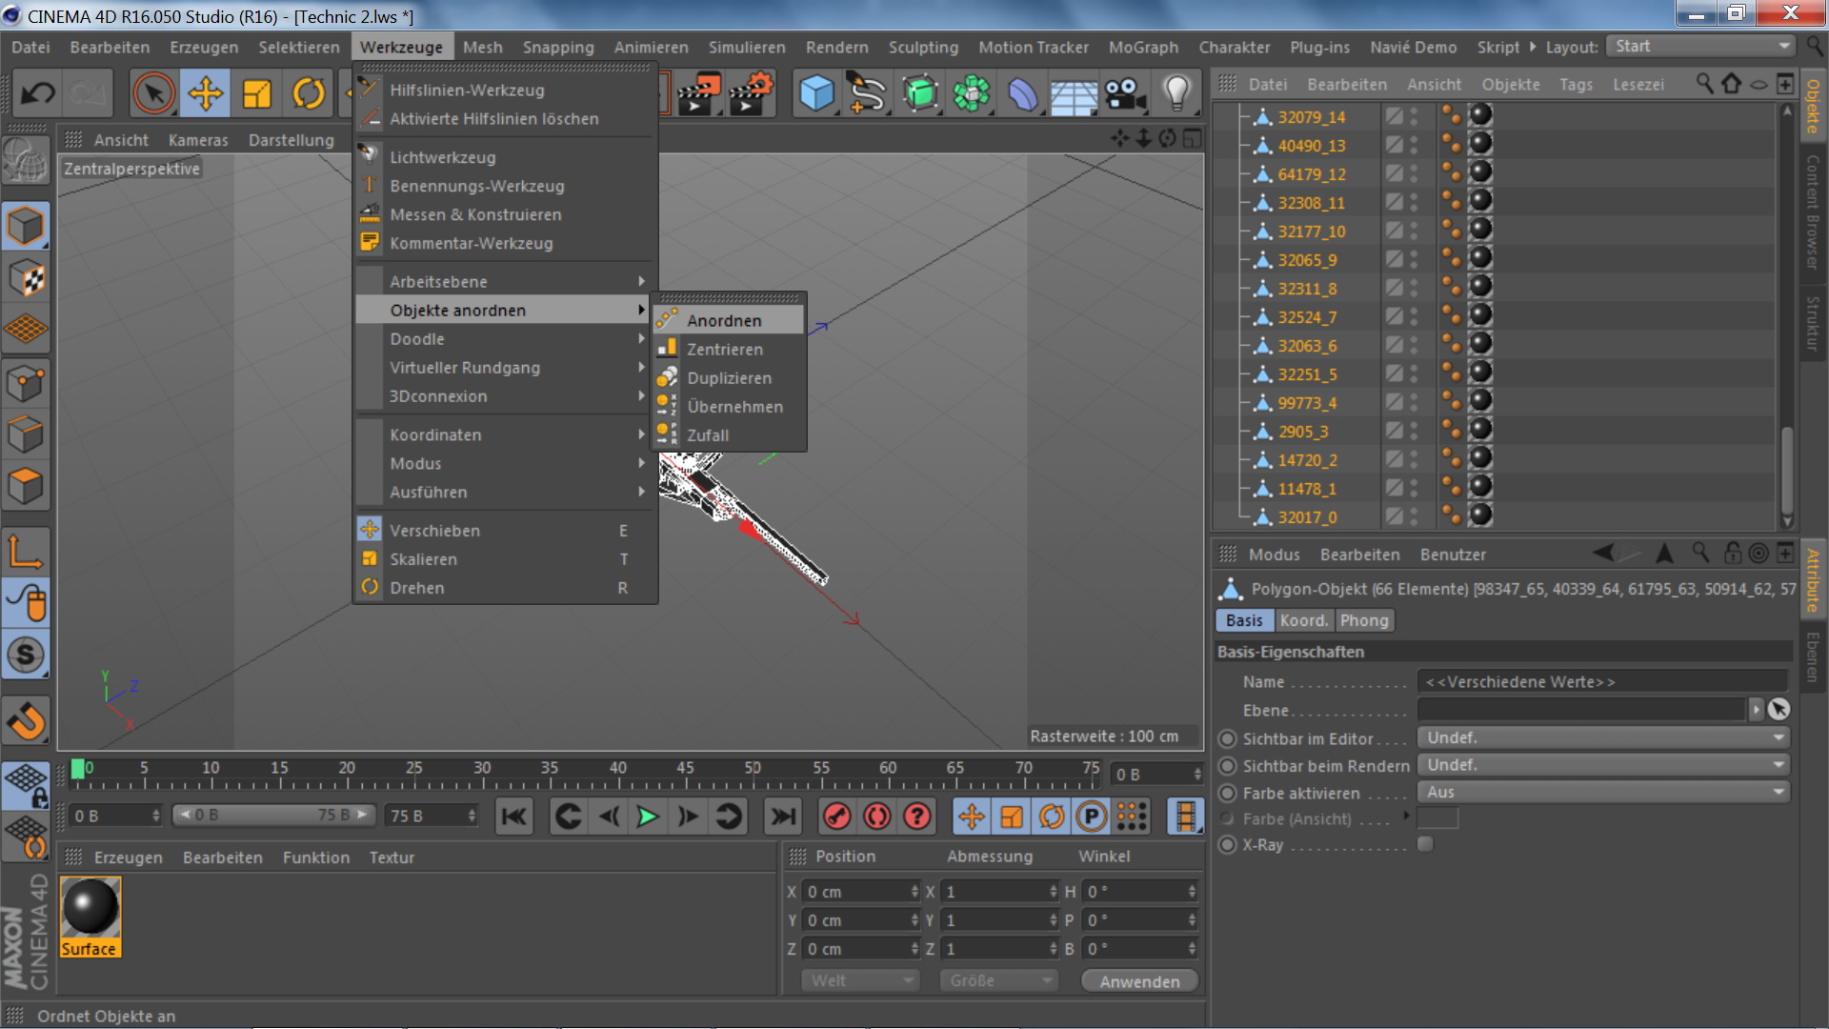This screenshot has width=1829, height=1029.
Task: Open the floor environment objects icon
Action: pos(1074,93)
